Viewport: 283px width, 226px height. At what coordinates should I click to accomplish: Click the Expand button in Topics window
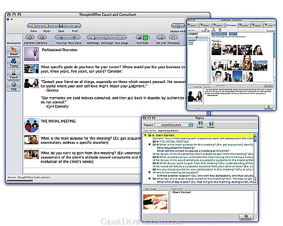[x=200, y=124]
